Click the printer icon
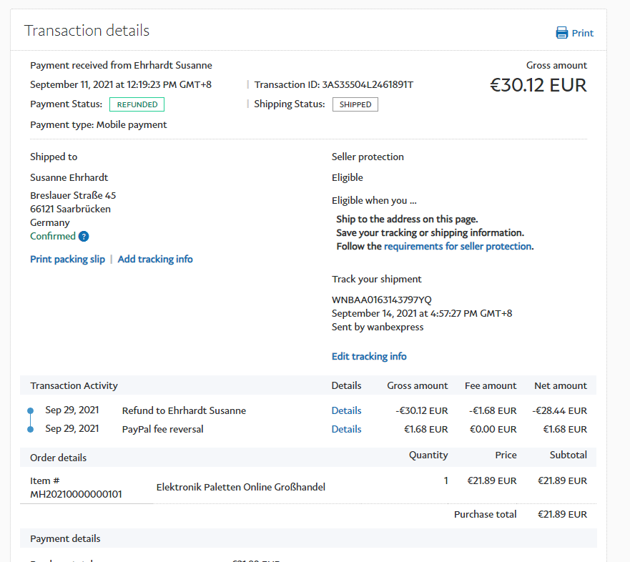630x562 pixels. coord(562,33)
